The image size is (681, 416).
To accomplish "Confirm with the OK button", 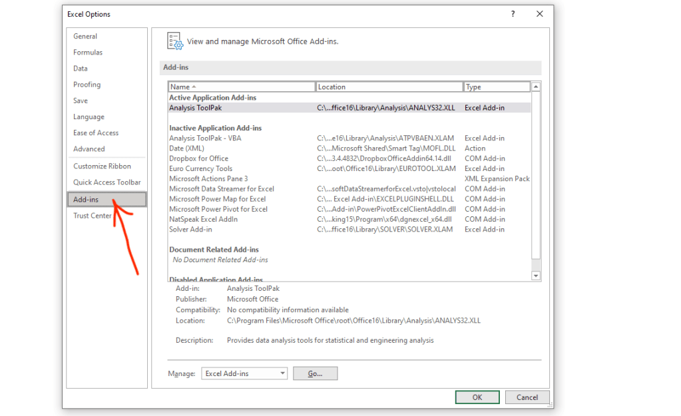I will [x=477, y=397].
